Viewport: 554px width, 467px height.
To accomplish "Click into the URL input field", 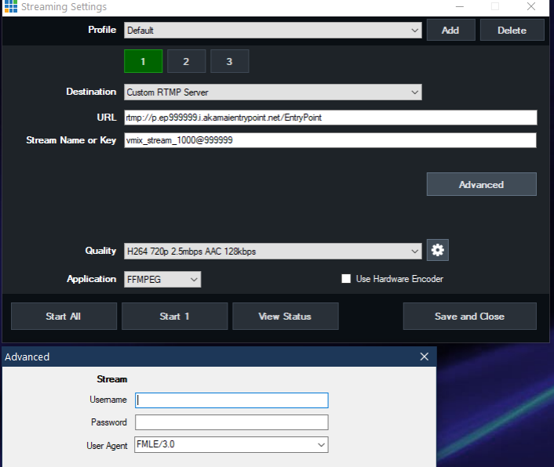I will pos(330,118).
